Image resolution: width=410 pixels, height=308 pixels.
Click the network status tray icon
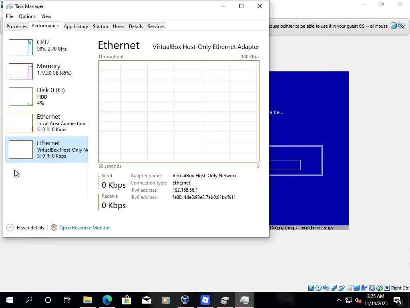coord(349,300)
